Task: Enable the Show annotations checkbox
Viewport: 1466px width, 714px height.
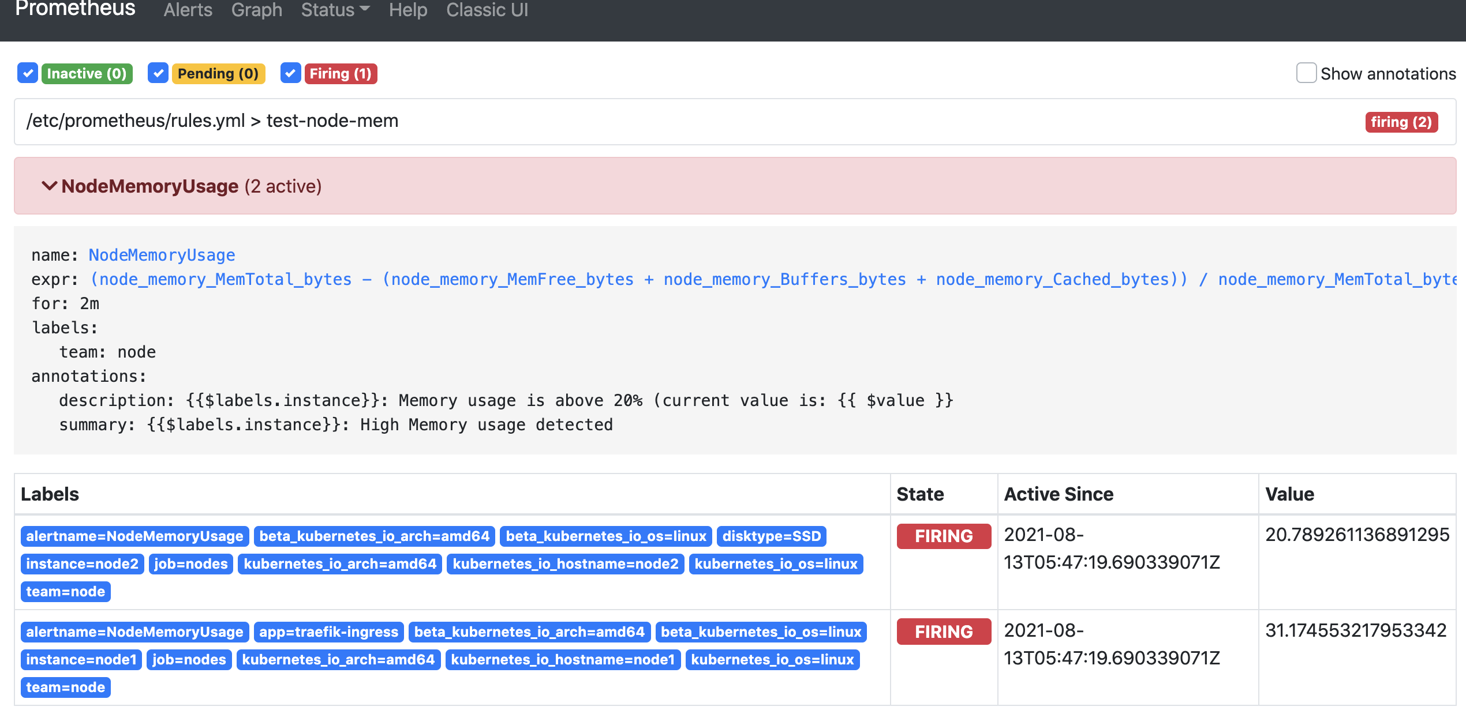Action: point(1306,73)
